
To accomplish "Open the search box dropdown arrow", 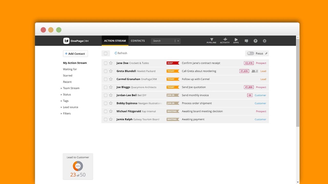I will pos(178,41).
